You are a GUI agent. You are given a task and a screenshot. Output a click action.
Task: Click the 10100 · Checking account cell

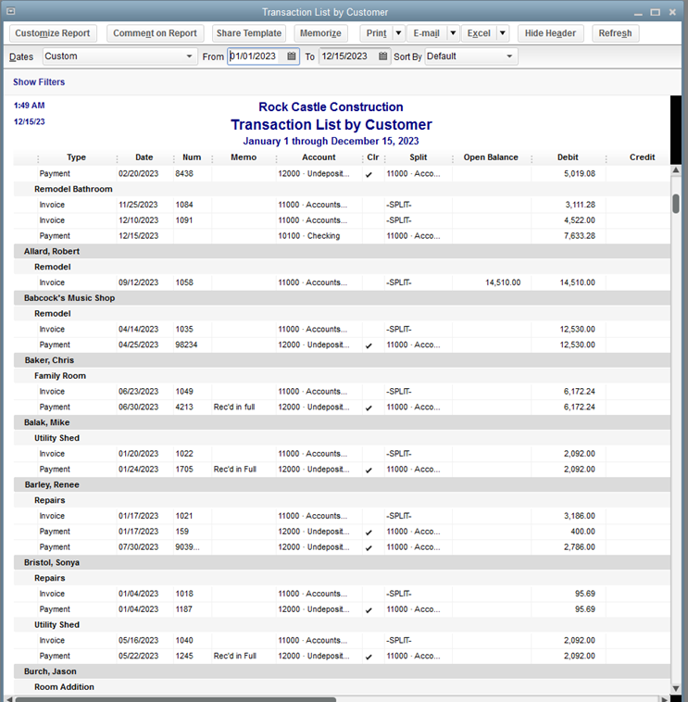[x=309, y=236]
